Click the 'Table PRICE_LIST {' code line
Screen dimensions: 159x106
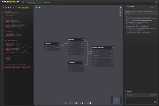(x=10, y=32)
